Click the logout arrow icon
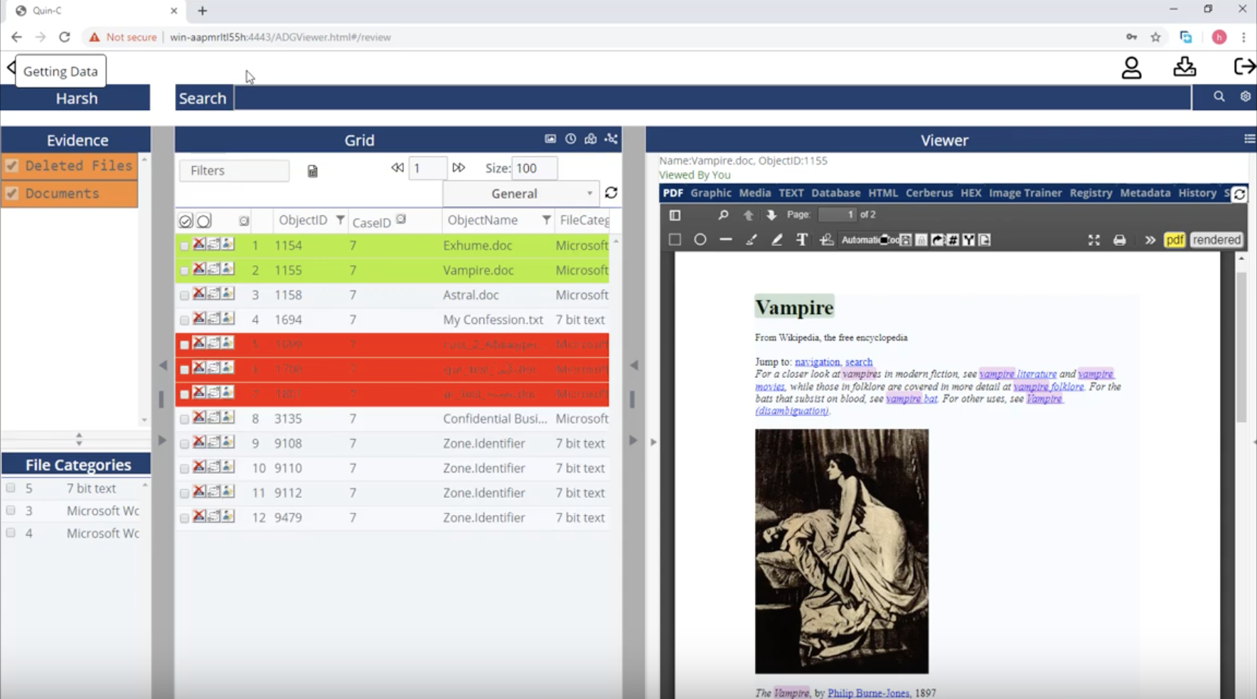This screenshot has height=699, width=1257. click(x=1244, y=66)
